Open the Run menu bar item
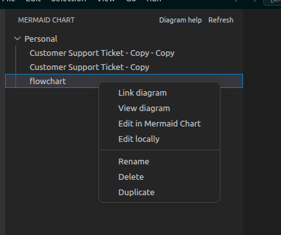 [154, 1]
